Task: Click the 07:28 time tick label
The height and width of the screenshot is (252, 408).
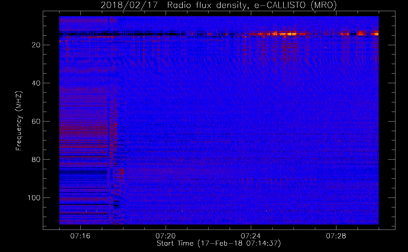Action: (336, 236)
